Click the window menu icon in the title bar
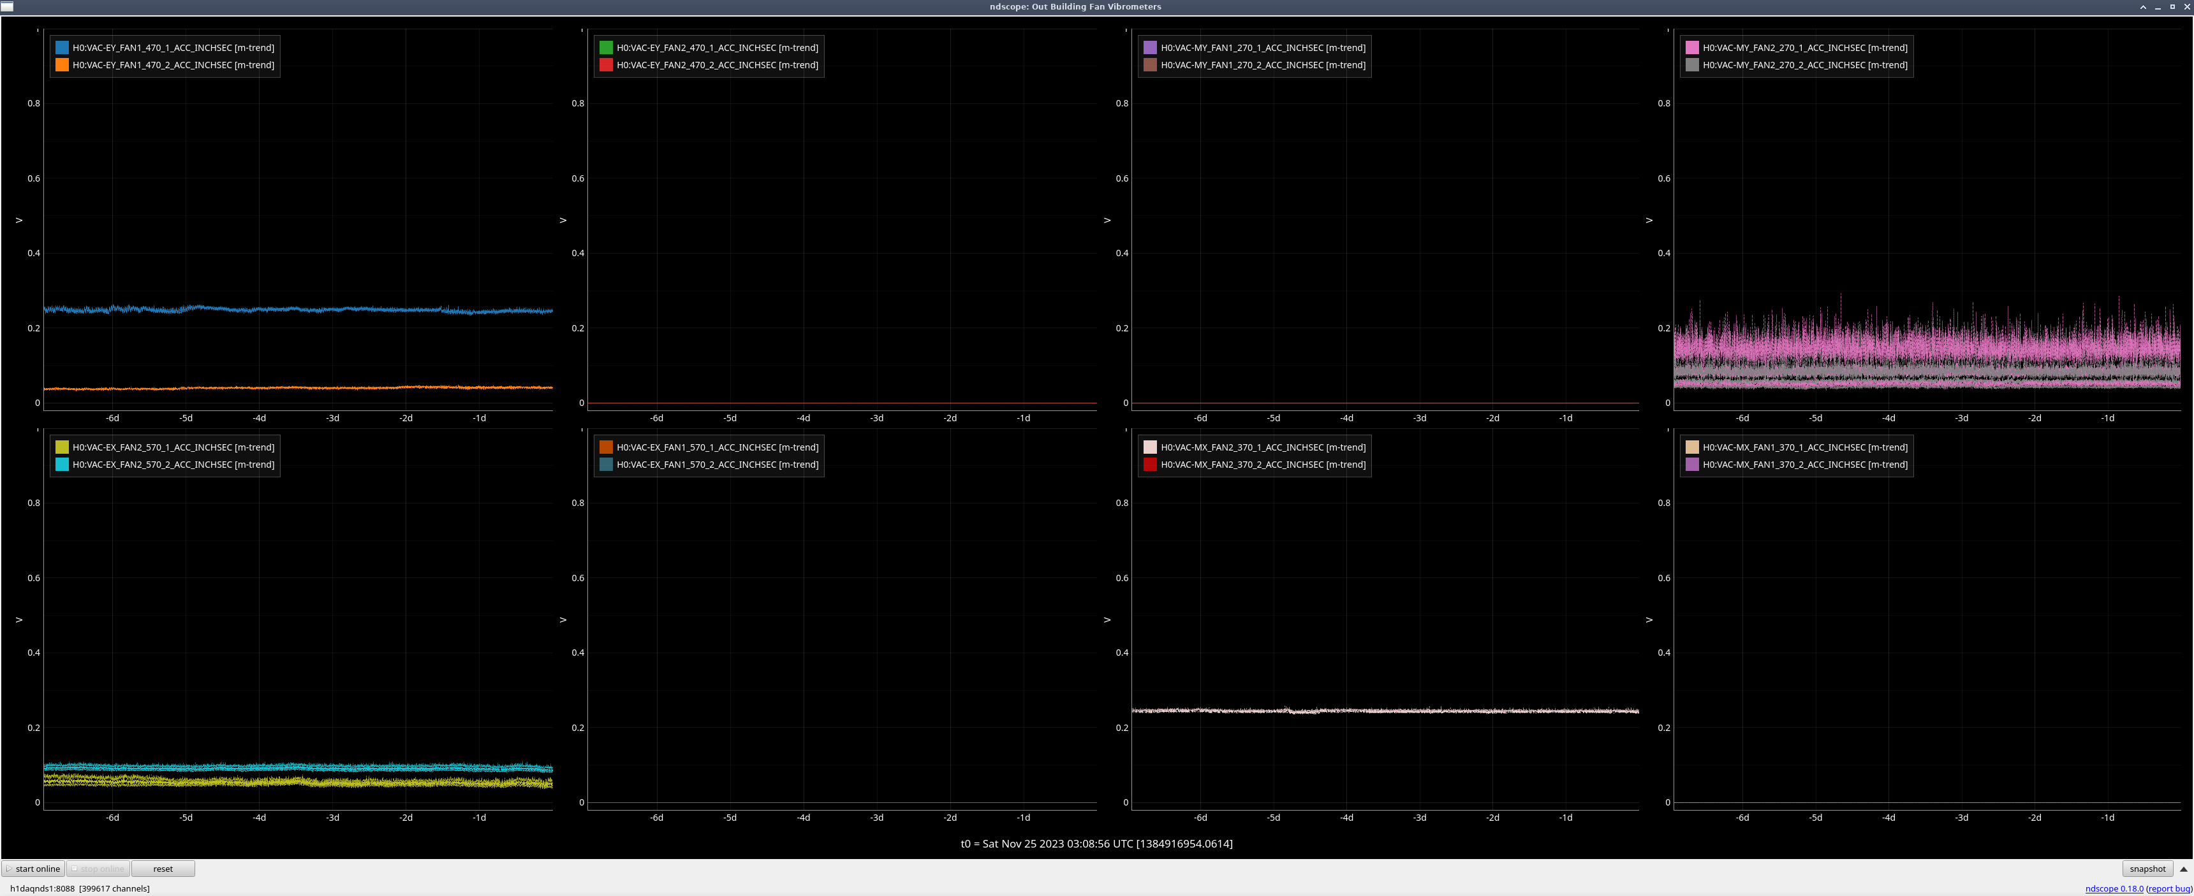The width and height of the screenshot is (2194, 896). pos(7,6)
